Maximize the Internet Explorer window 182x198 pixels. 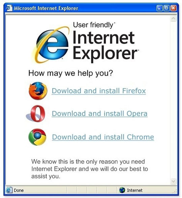[166, 8]
